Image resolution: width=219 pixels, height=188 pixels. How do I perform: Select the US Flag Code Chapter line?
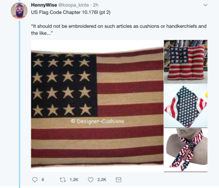click(x=71, y=12)
